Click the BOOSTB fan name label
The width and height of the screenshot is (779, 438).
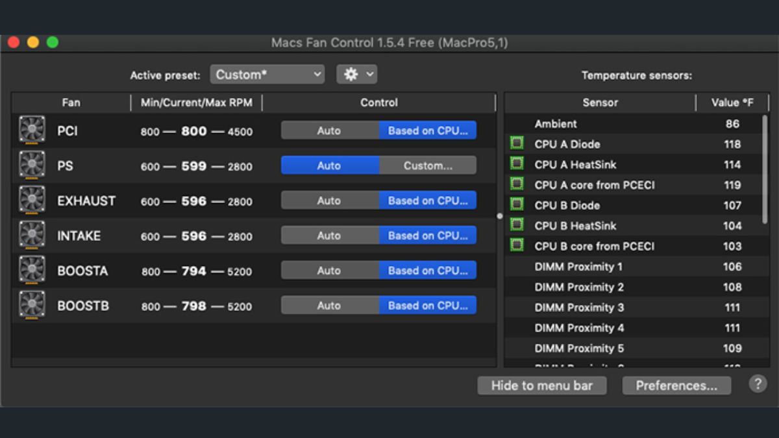tap(83, 306)
